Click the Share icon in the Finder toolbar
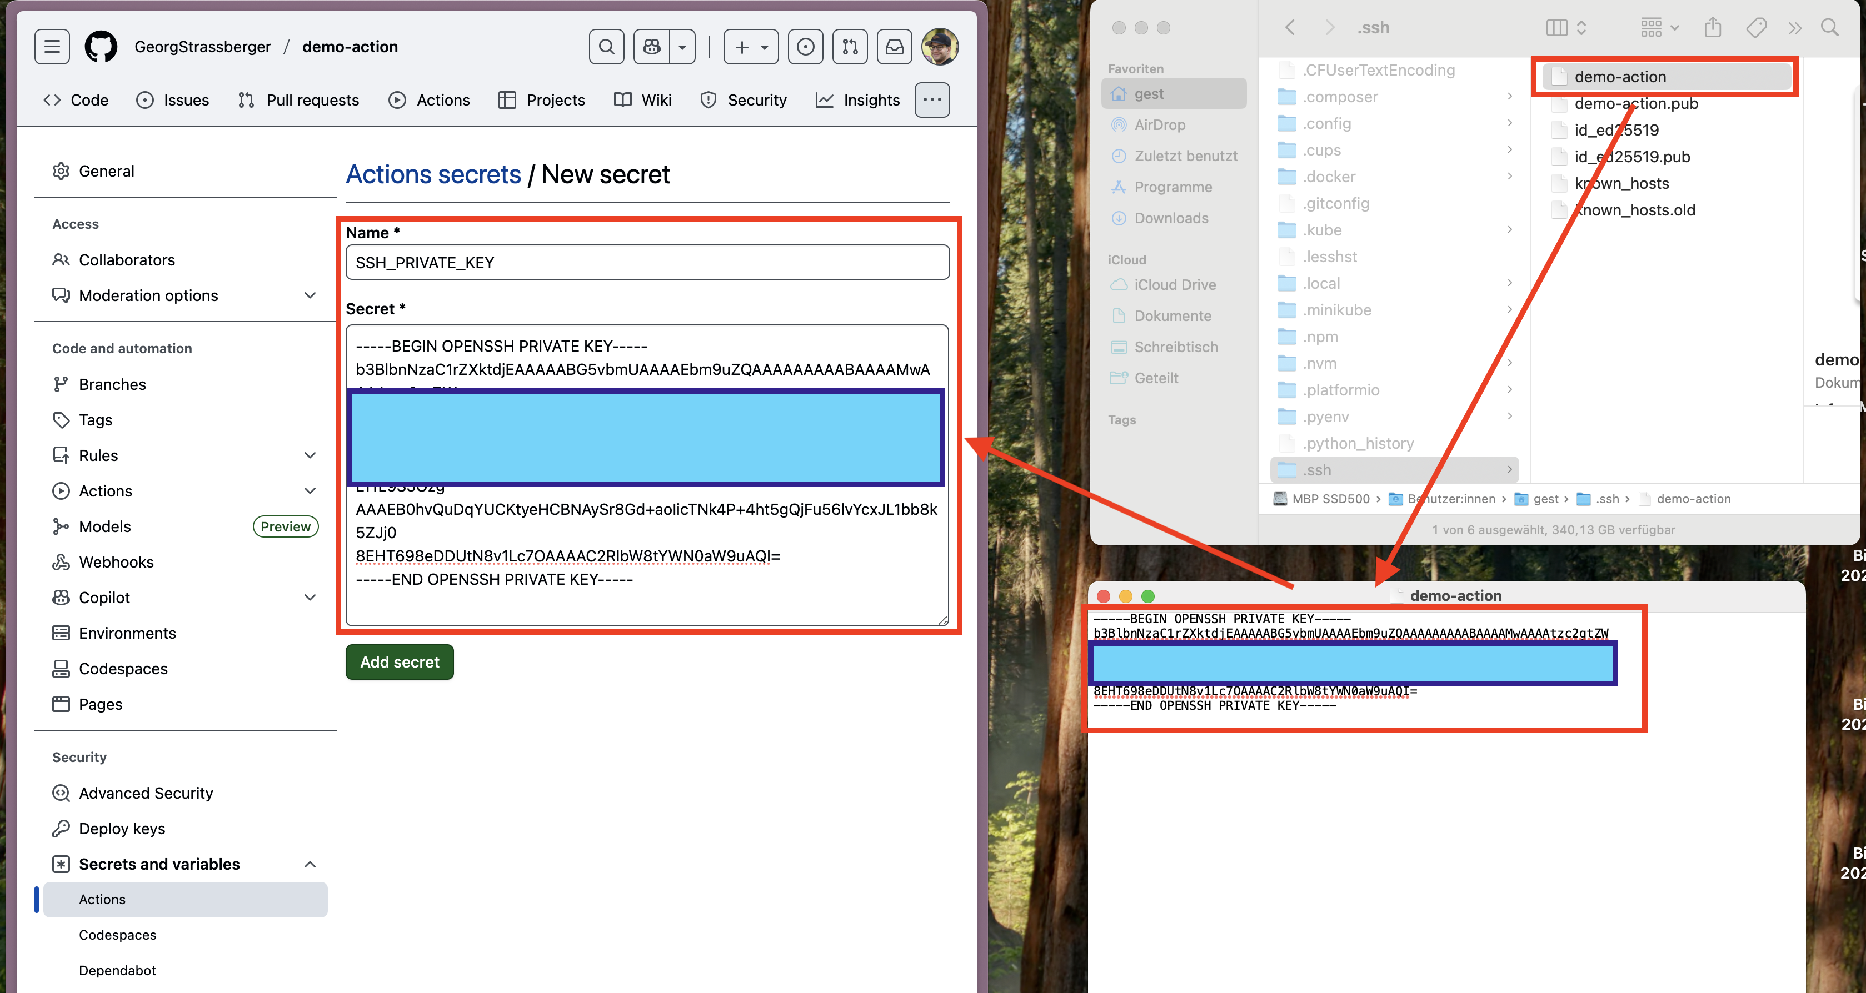Image resolution: width=1866 pixels, height=993 pixels. click(x=1713, y=28)
